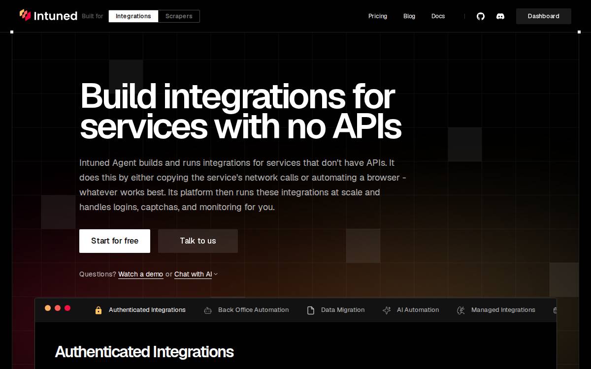Click the 'Authenticated Integrations' panel heading

144,352
